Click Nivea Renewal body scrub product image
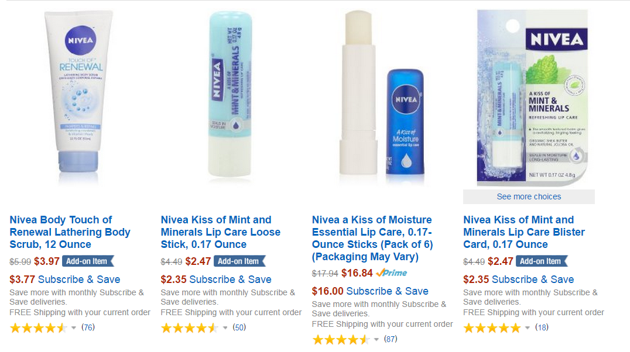The image size is (630, 352). [80, 96]
